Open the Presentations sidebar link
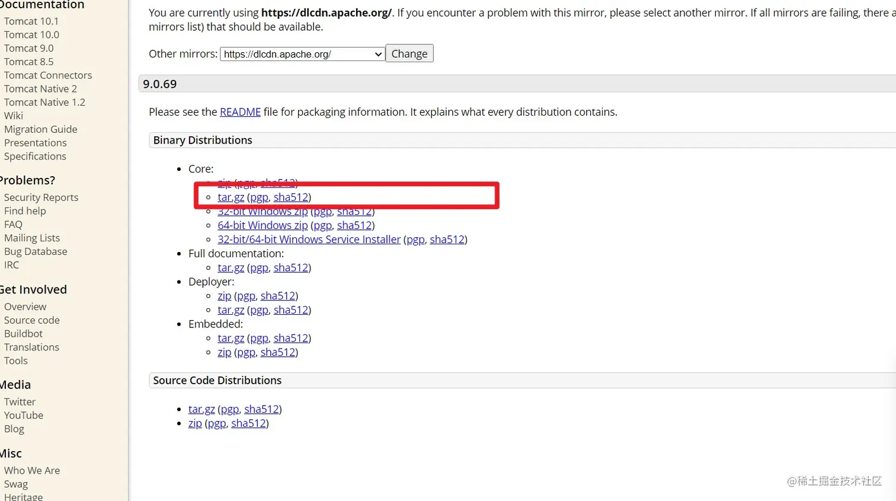Screen dimensions: 896x501 pyautogui.click(x=36, y=143)
